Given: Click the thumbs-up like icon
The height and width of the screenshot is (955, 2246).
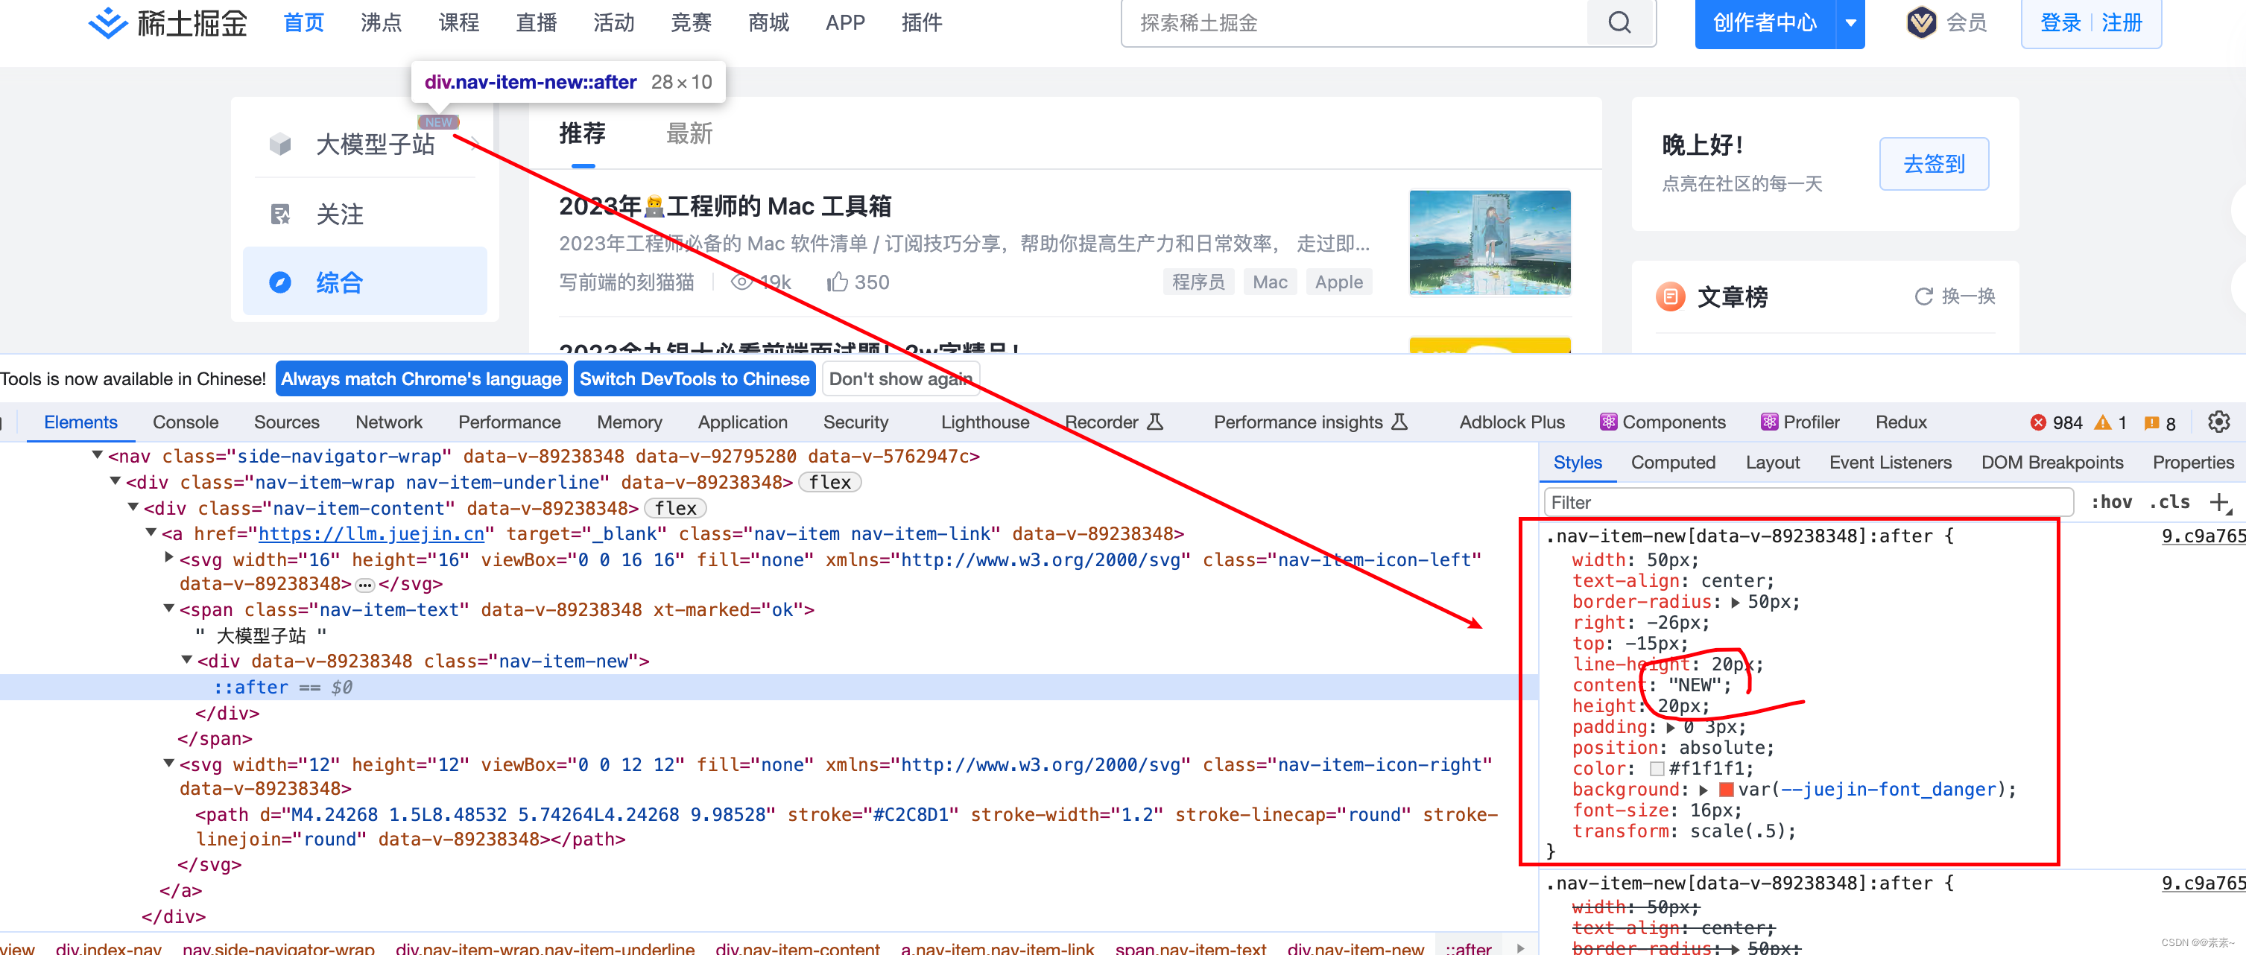Looking at the screenshot, I should click(837, 282).
